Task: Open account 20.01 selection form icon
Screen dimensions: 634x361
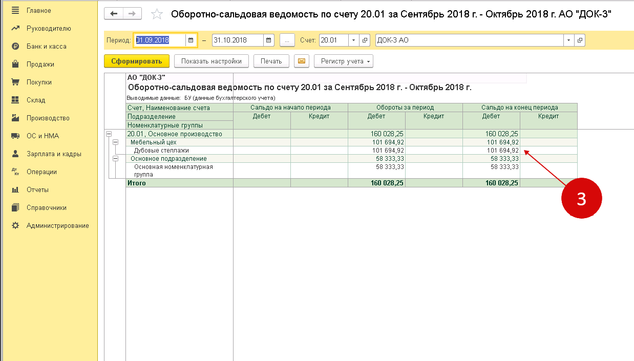Action: tap(365, 40)
